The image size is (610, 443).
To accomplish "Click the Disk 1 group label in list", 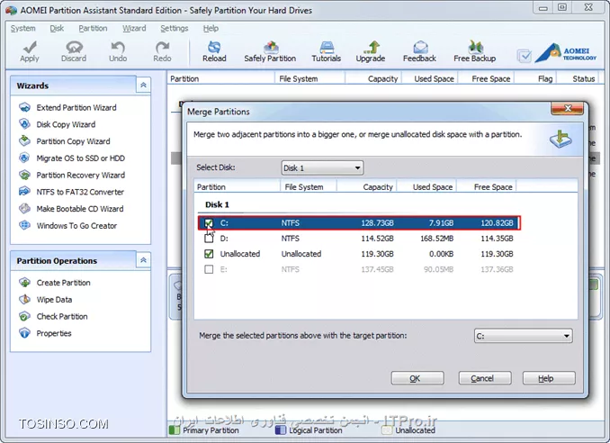I will pos(217,204).
